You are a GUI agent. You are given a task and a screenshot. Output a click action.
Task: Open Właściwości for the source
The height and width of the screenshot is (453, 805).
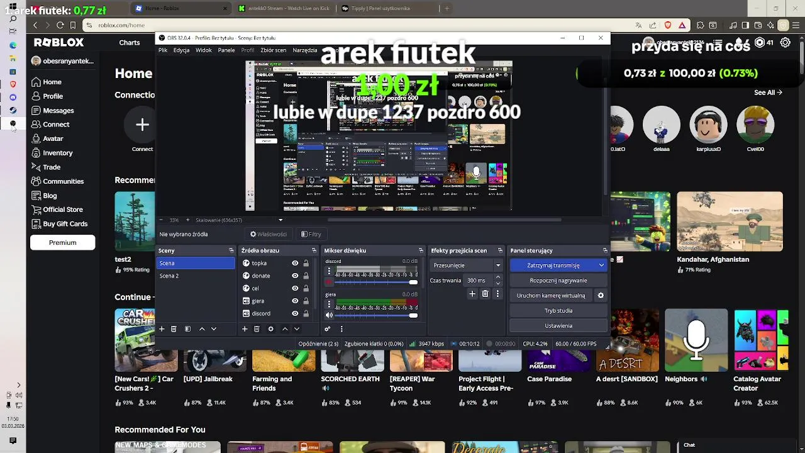click(x=269, y=234)
